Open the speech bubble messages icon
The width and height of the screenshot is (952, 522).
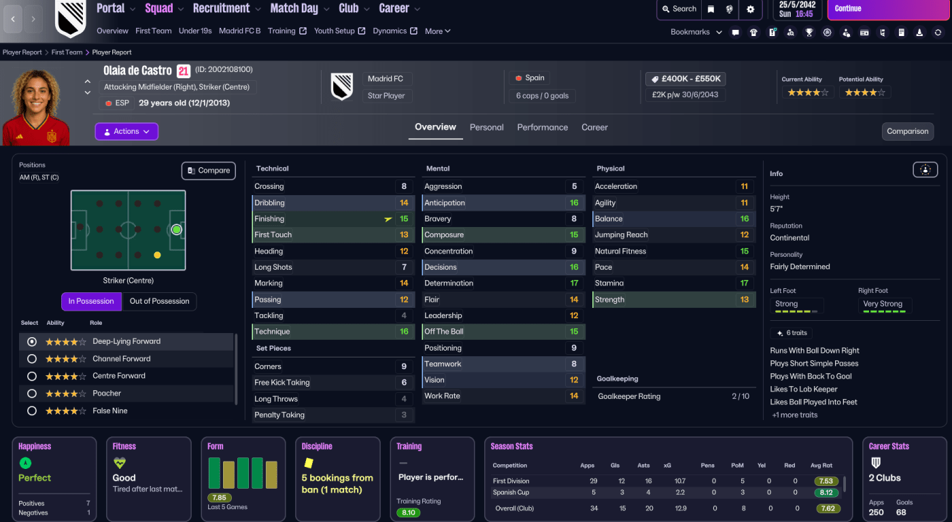tap(735, 32)
